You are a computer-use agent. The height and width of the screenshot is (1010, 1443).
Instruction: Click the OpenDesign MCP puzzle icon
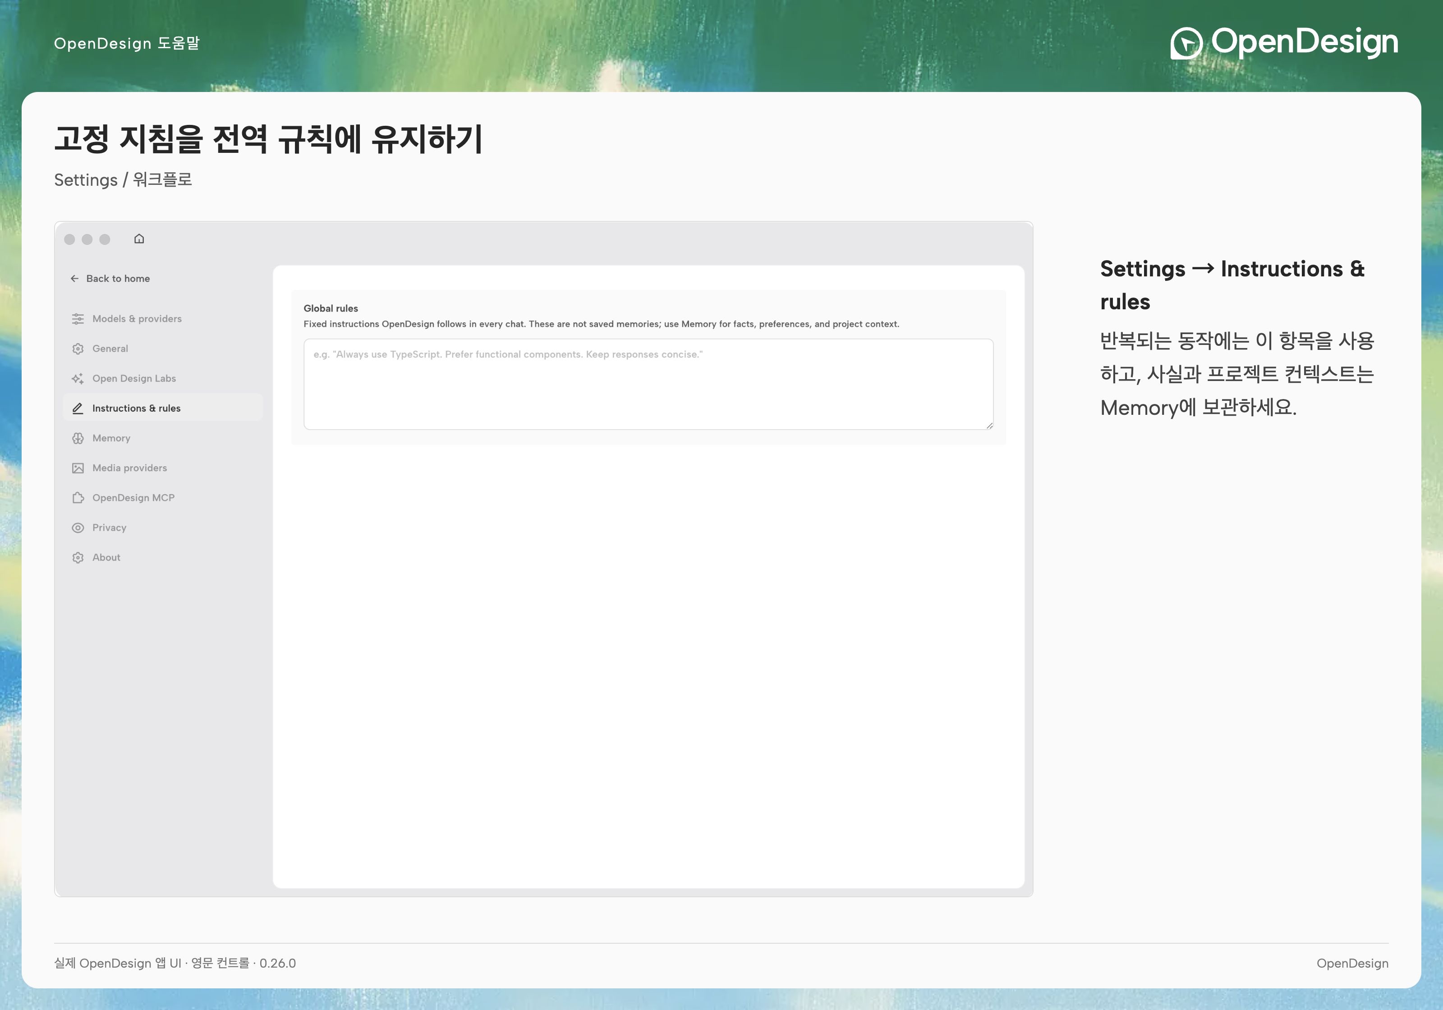[x=78, y=498]
